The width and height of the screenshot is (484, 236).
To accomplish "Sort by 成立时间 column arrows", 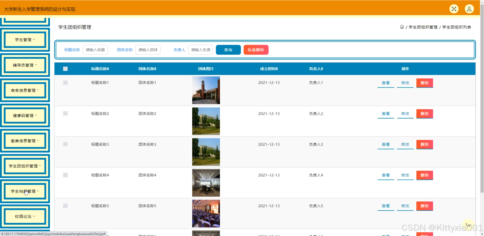I will 277,69.
